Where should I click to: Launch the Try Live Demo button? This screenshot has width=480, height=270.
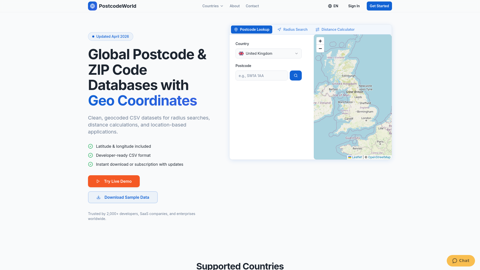tap(114, 181)
